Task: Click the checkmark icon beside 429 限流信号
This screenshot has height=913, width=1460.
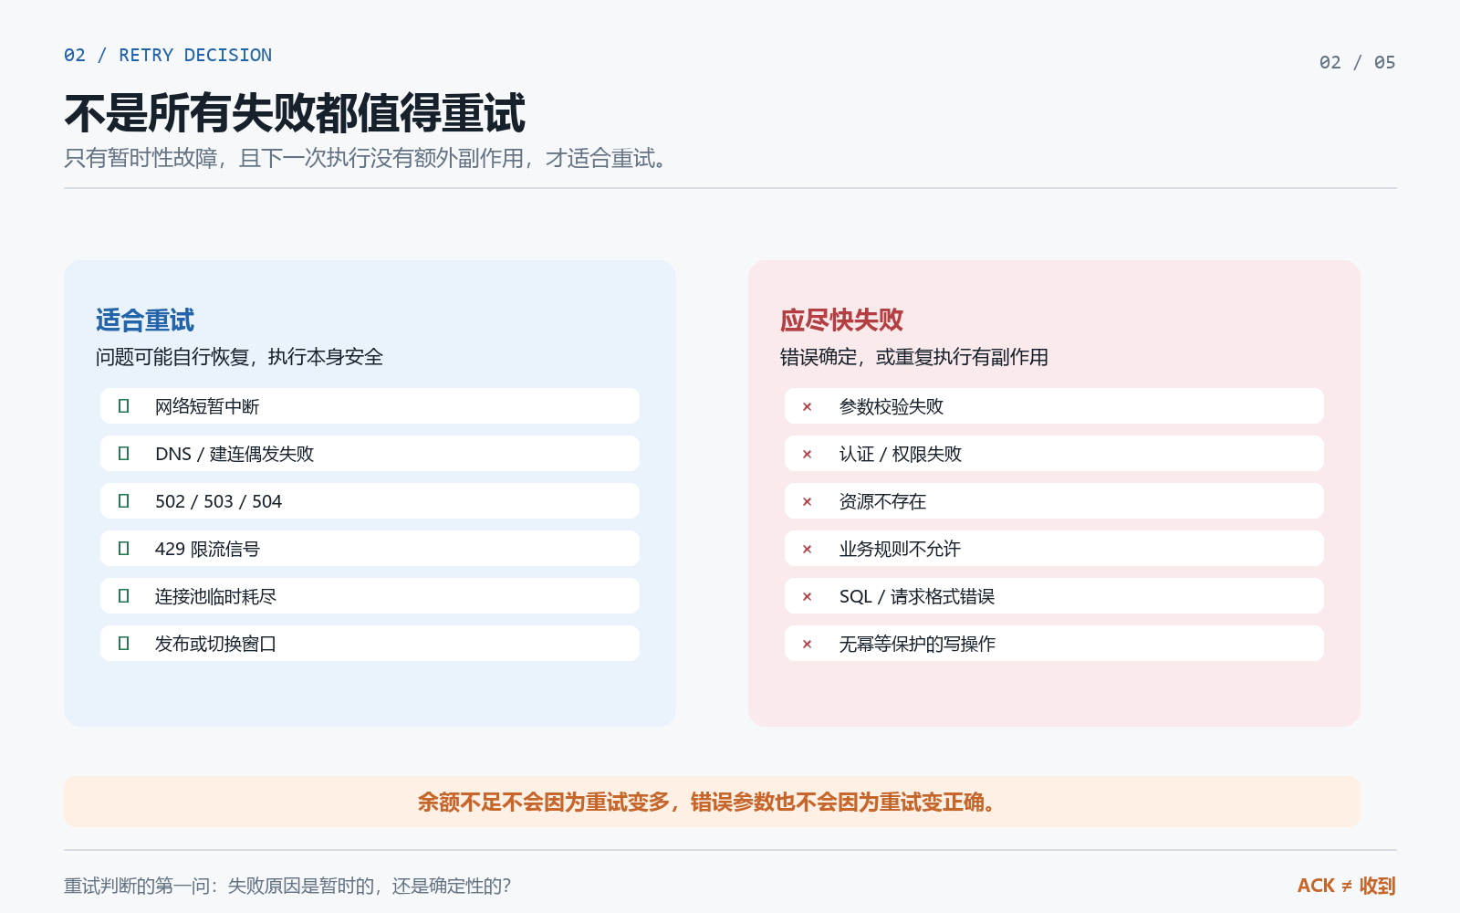Action: coord(124,549)
